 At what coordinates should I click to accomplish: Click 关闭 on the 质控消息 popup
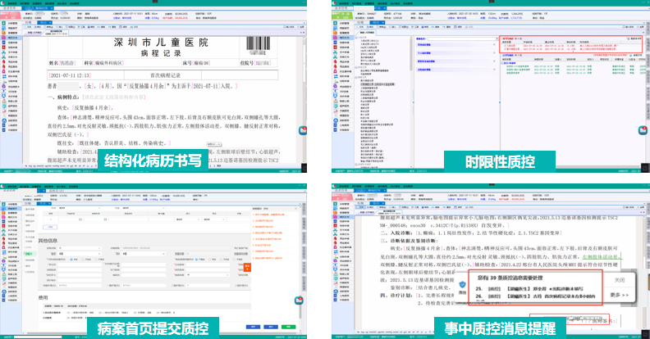[x=620, y=279]
